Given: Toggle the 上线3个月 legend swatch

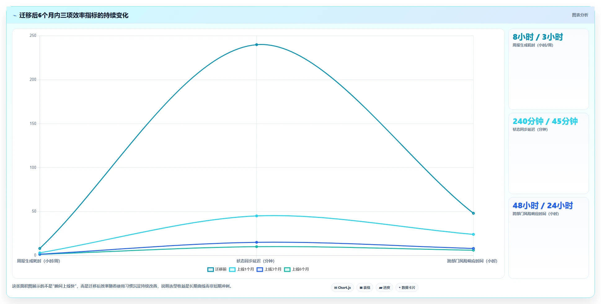Looking at the screenshot, I should [260, 269].
